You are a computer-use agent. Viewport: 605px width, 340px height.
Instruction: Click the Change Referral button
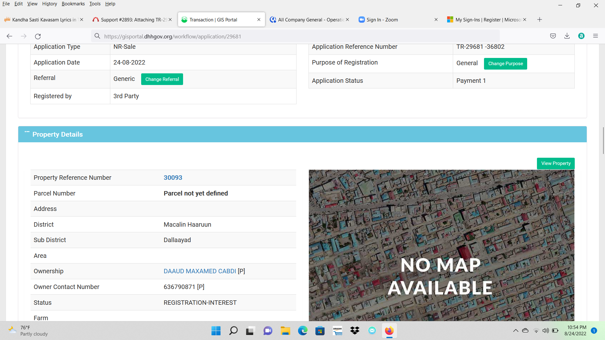(x=162, y=79)
